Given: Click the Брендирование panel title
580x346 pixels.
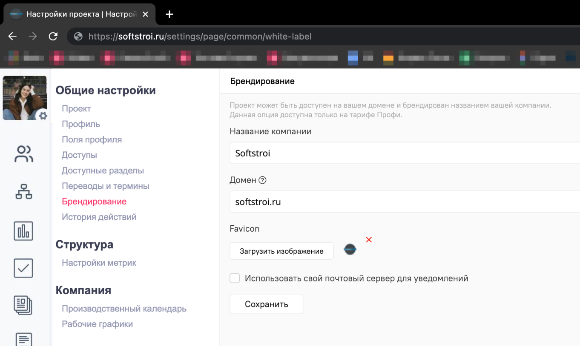Looking at the screenshot, I should point(262,81).
